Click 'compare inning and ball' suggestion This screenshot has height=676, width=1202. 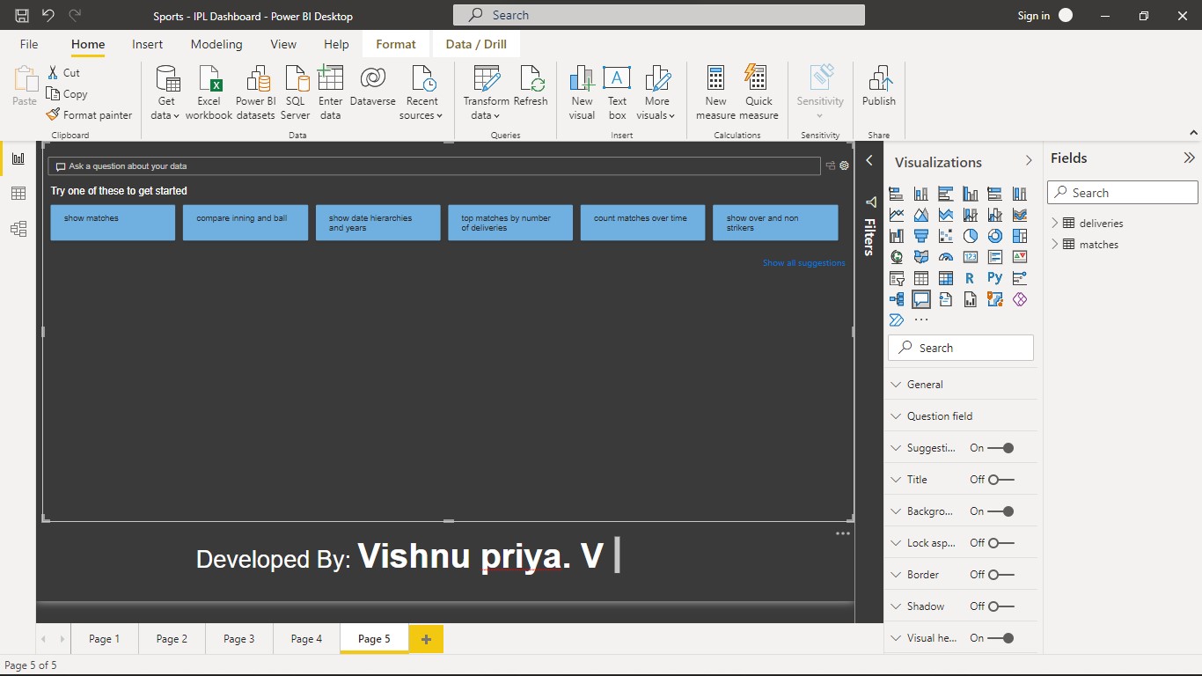coord(246,223)
